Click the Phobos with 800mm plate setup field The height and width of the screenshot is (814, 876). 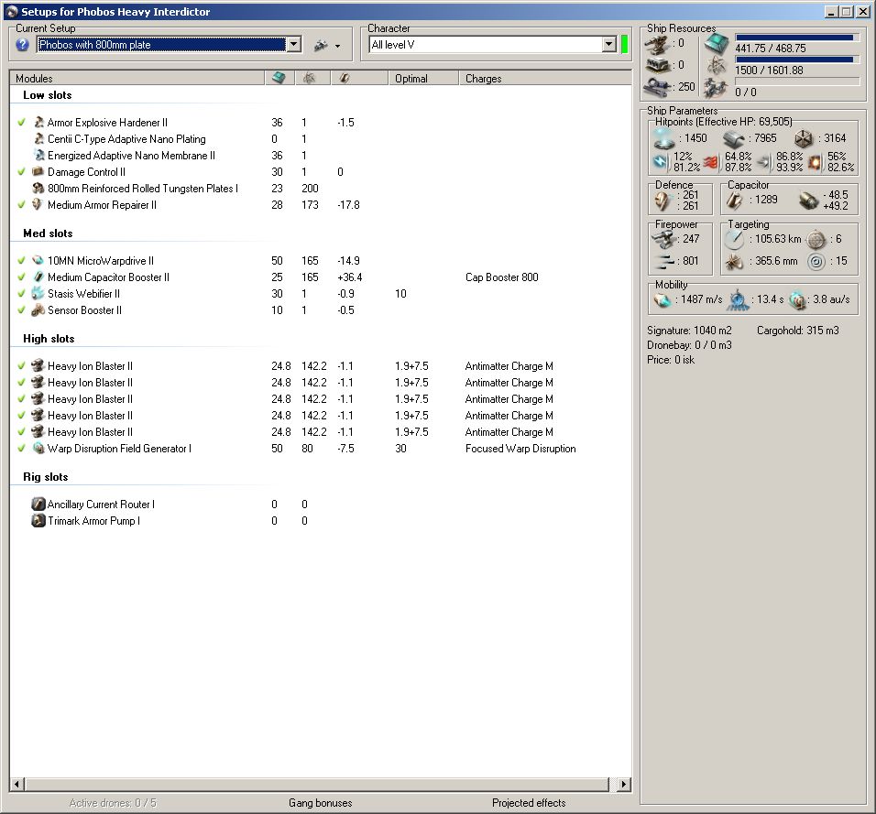161,45
